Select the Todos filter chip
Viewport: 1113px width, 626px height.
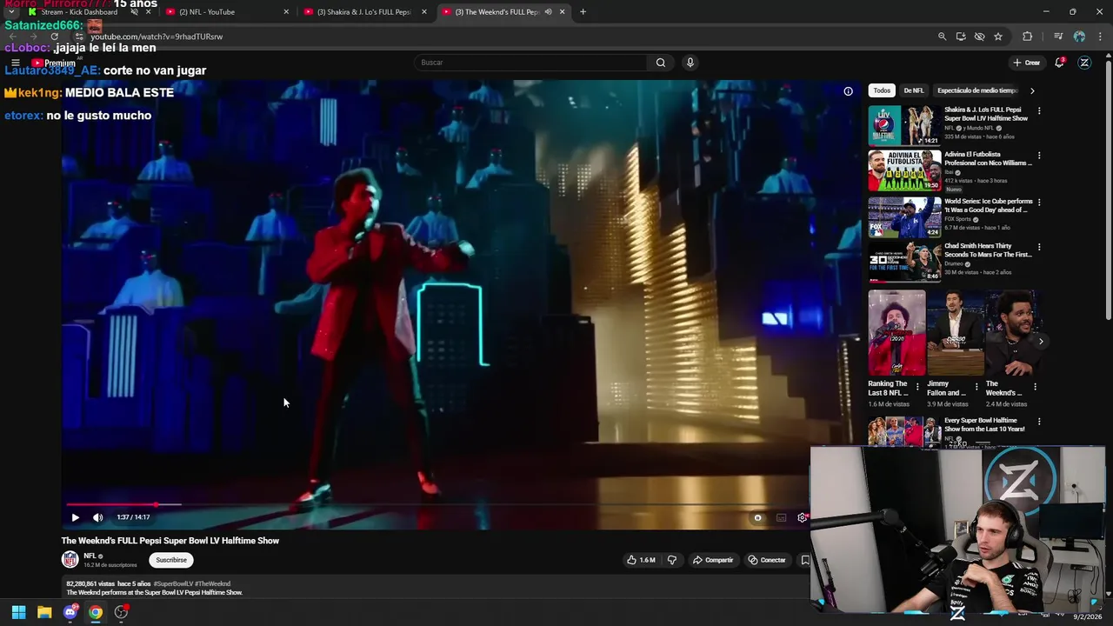click(882, 90)
